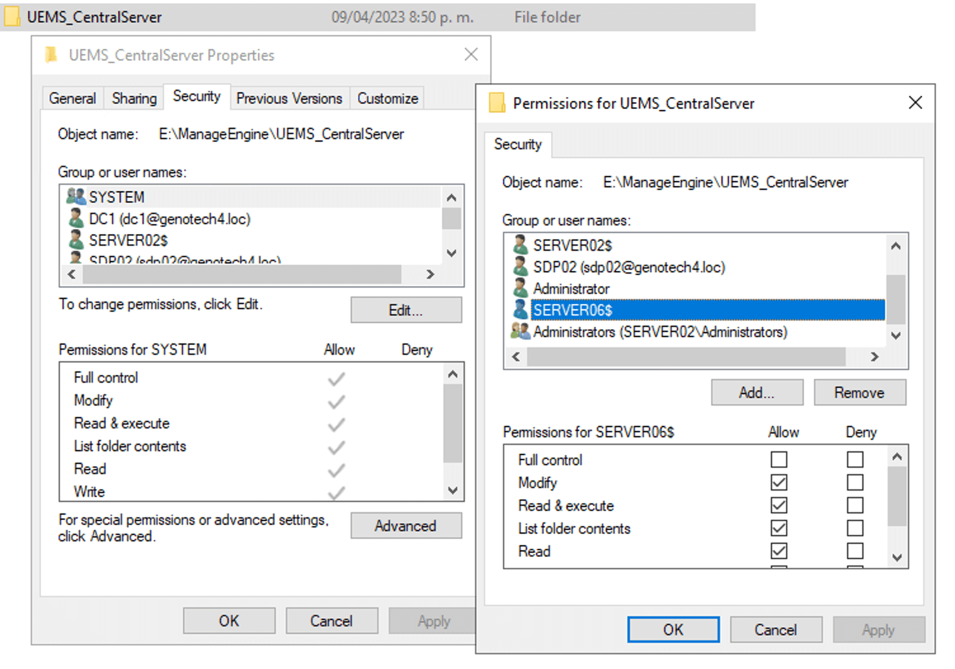Click up arrow of SYSTEM permissions scrollbar

[x=453, y=374]
